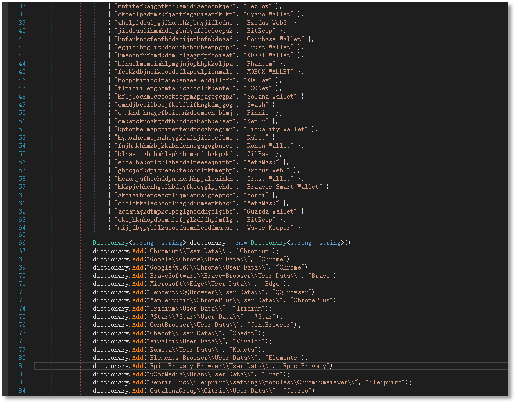Click line number 84 in the gutter

(22, 391)
